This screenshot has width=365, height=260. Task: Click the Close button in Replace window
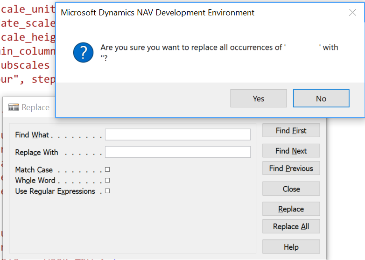(291, 189)
